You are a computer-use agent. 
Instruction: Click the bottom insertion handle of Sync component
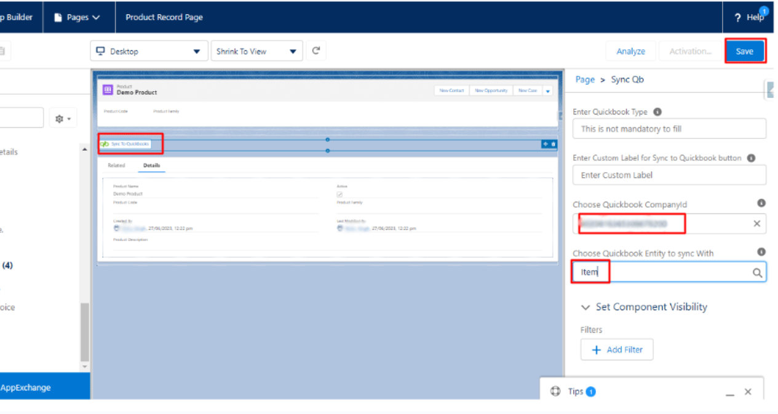[327, 151]
